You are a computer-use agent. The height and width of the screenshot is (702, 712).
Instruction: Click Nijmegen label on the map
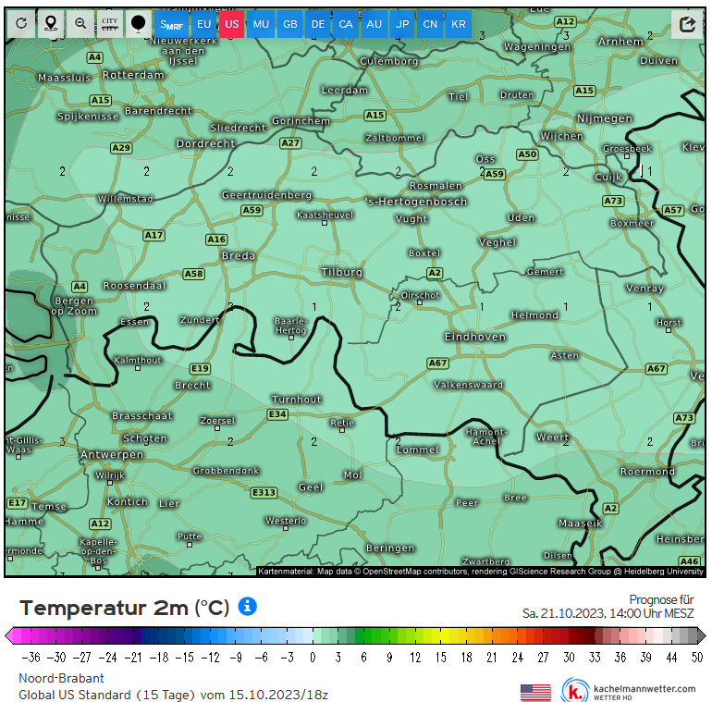(605, 118)
